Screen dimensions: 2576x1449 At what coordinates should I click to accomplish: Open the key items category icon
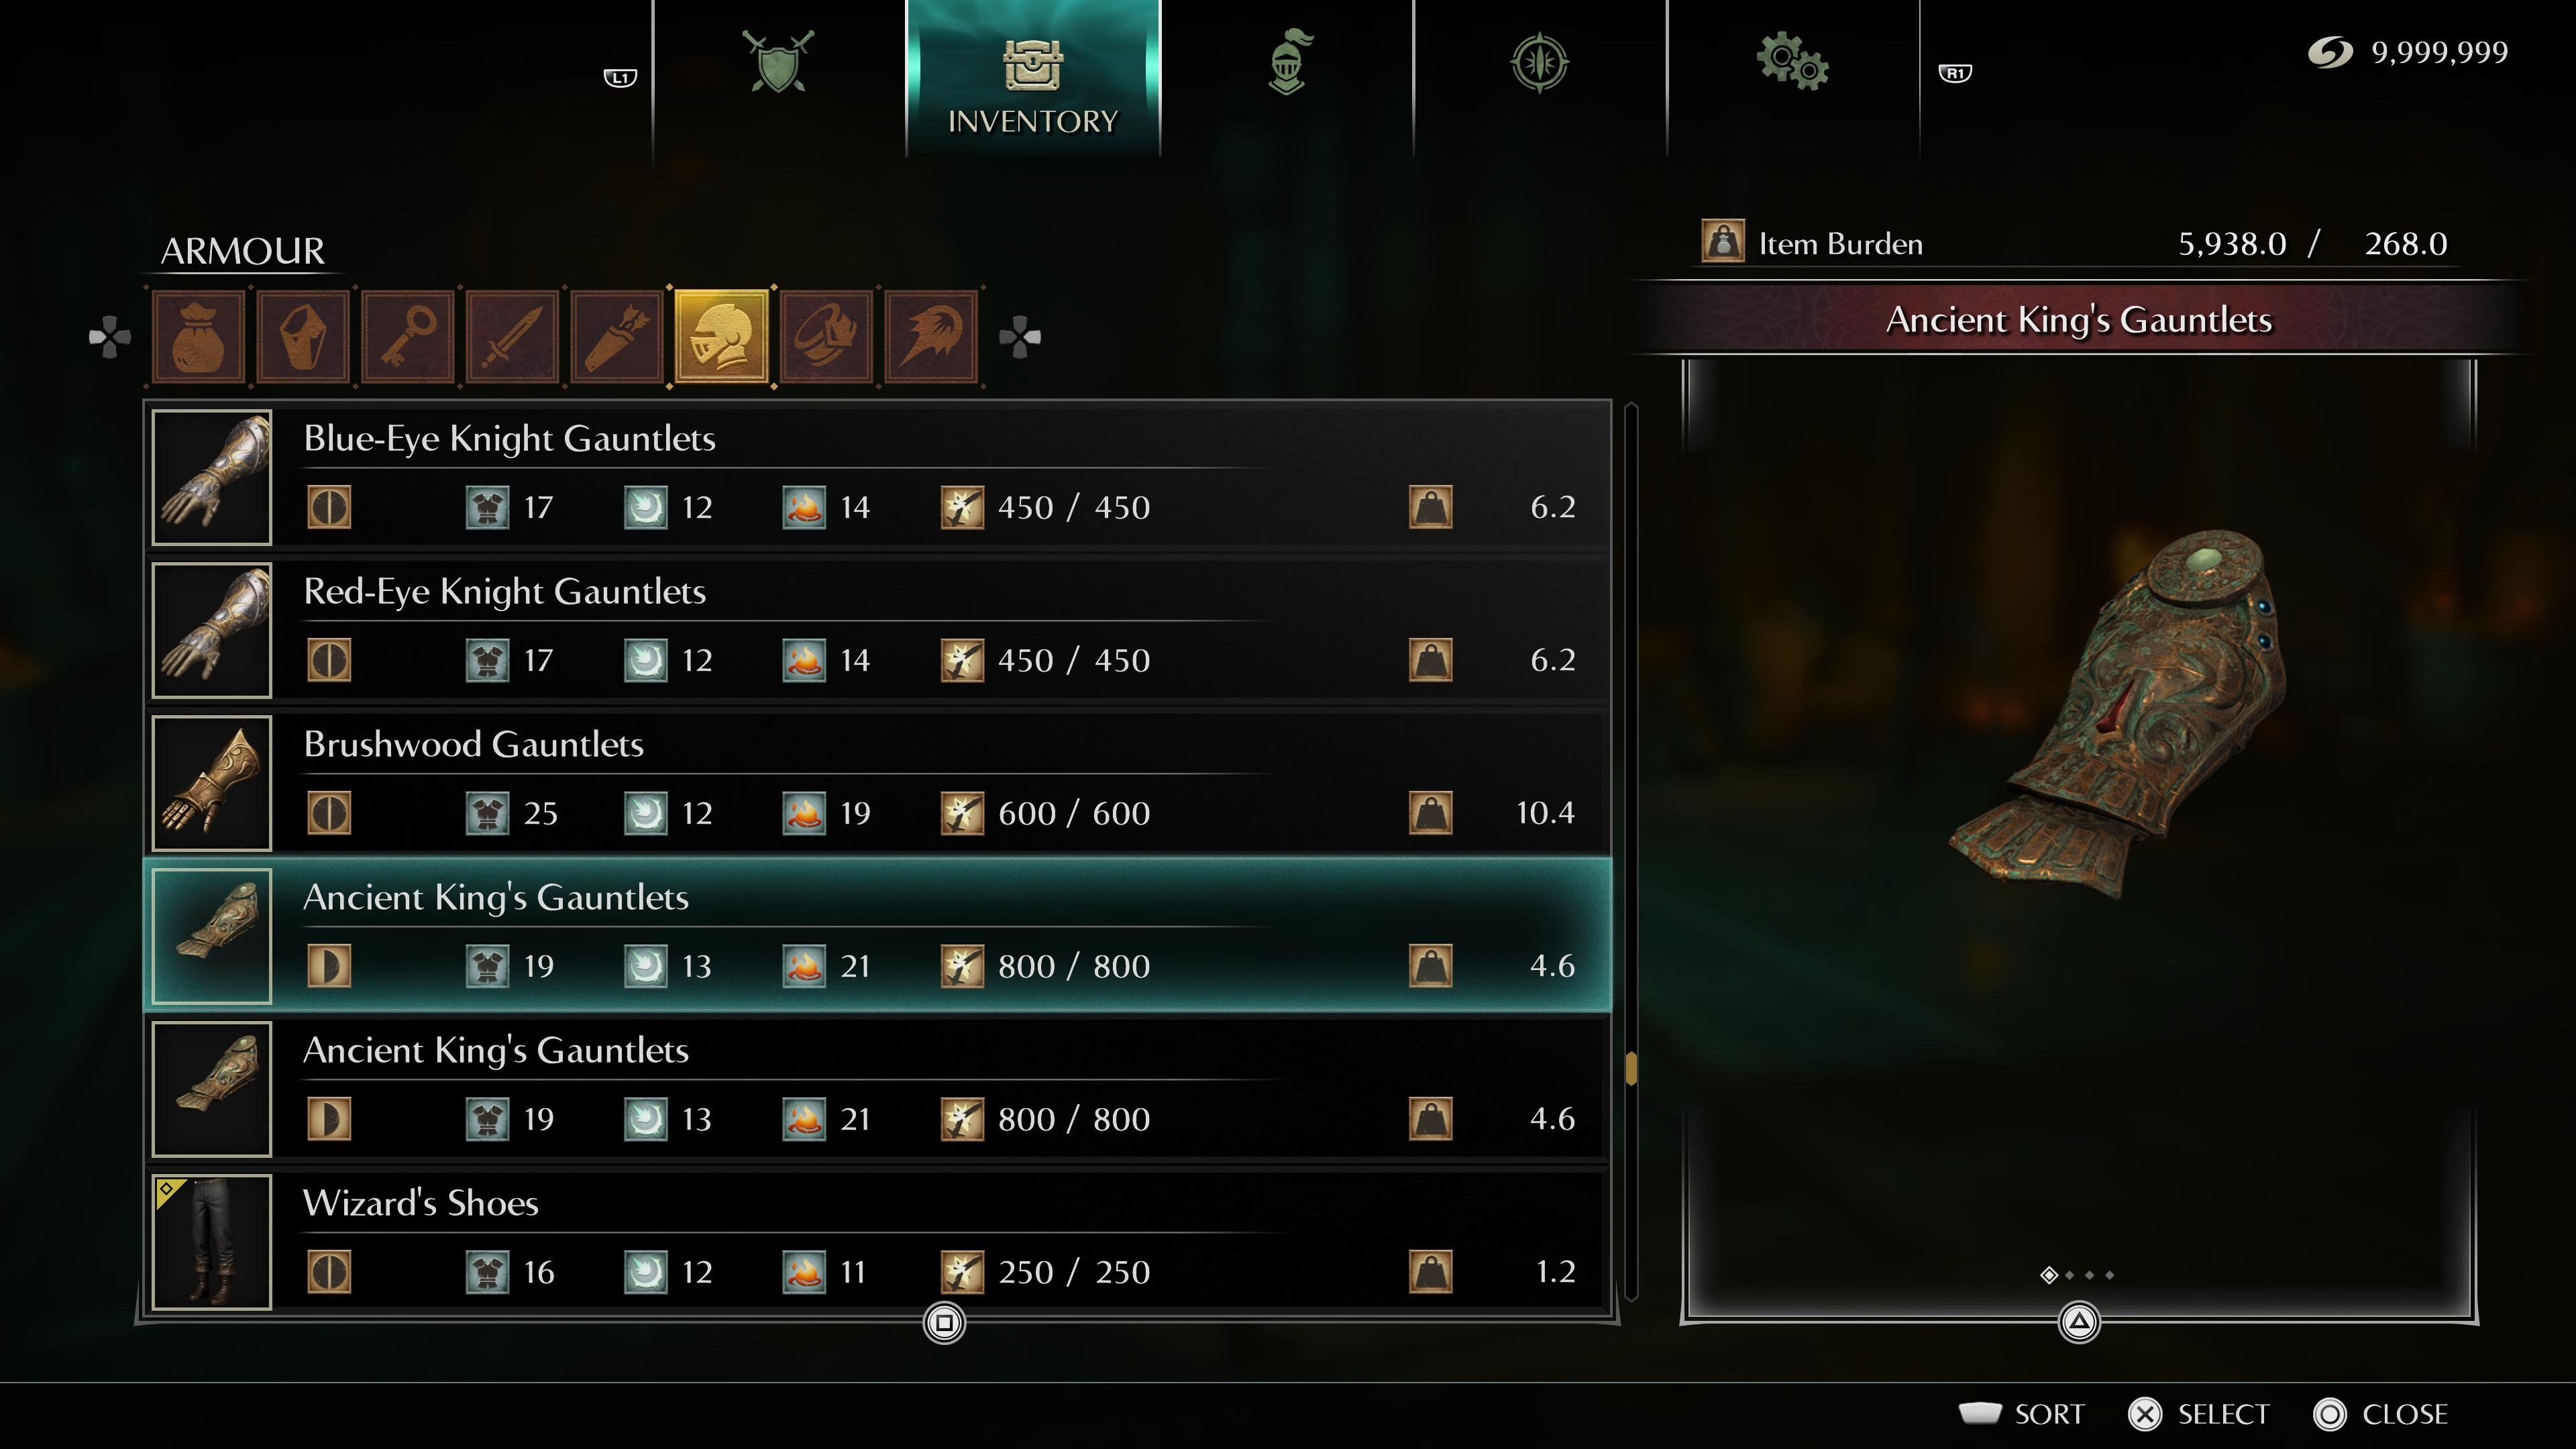(x=408, y=337)
